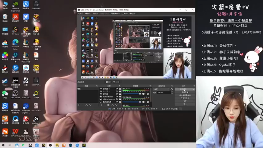Open the Windows Start menu

point(3,145)
